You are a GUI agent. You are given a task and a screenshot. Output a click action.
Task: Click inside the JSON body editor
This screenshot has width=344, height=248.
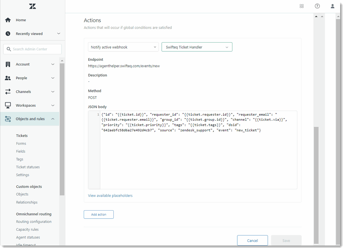pyautogui.click(x=198, y=150)
